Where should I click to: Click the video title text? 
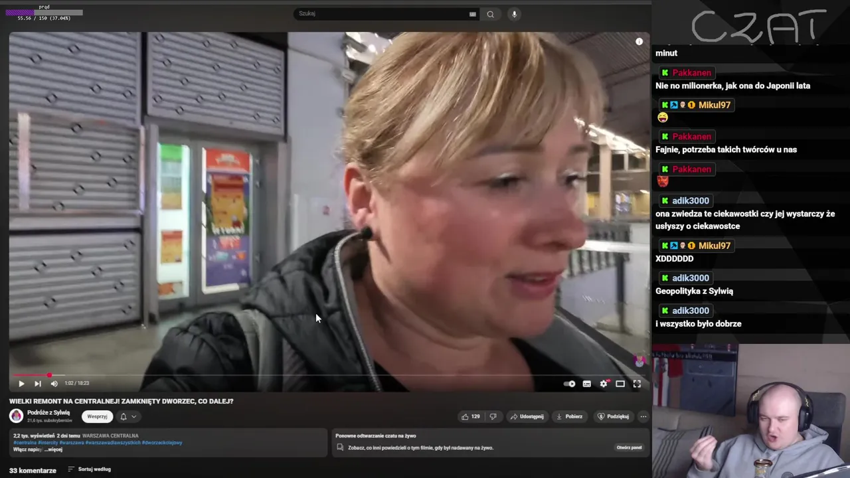121,401
